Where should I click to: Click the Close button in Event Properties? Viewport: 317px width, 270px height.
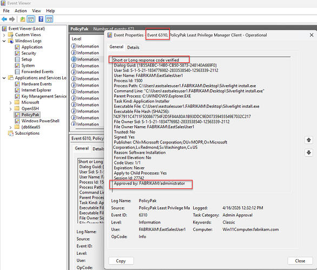300,261
